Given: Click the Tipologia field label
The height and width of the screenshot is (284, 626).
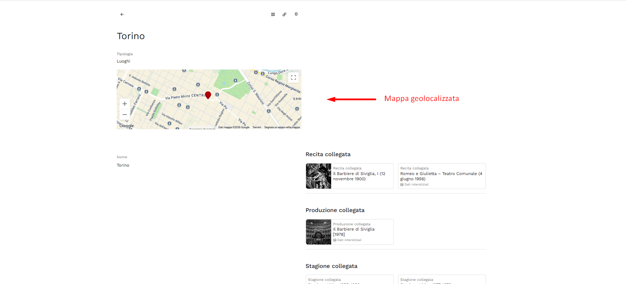Looking at the screenshot, I should tap(125, 54).
